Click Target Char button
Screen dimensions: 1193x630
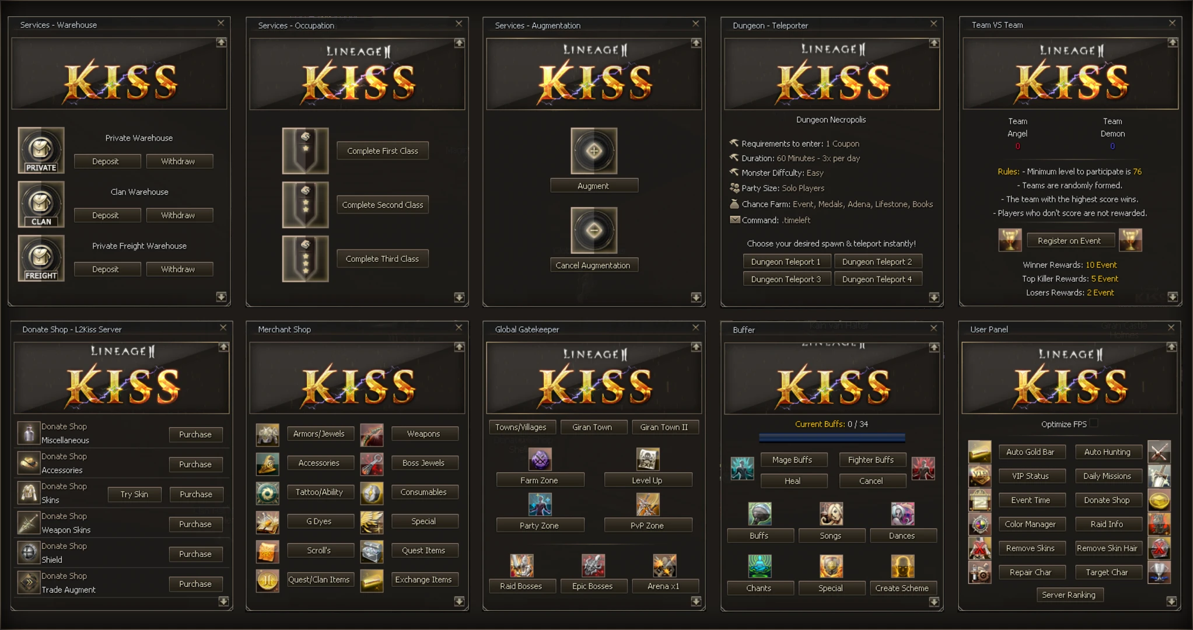click(1107, 572)
